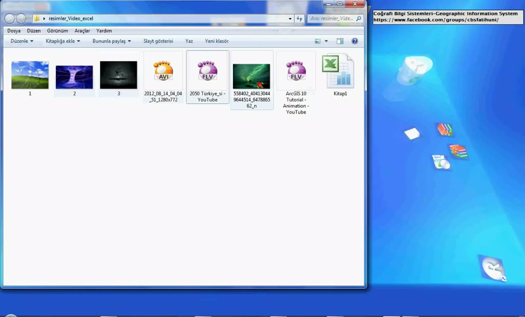Open the Kitaplığa ekle dropdown
525x317 pixels.
coord(63,41)
